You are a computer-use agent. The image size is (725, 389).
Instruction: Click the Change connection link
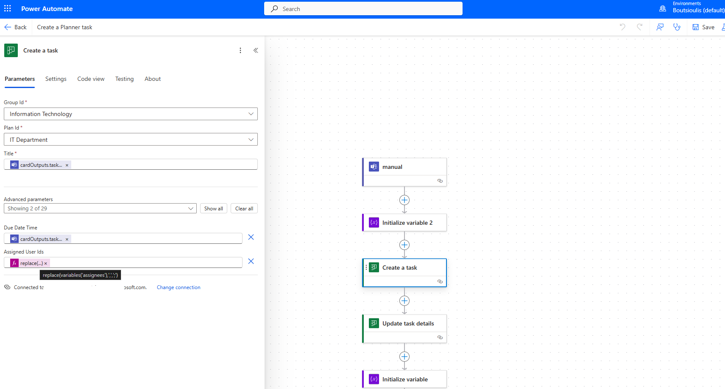[x=178, y=287]
